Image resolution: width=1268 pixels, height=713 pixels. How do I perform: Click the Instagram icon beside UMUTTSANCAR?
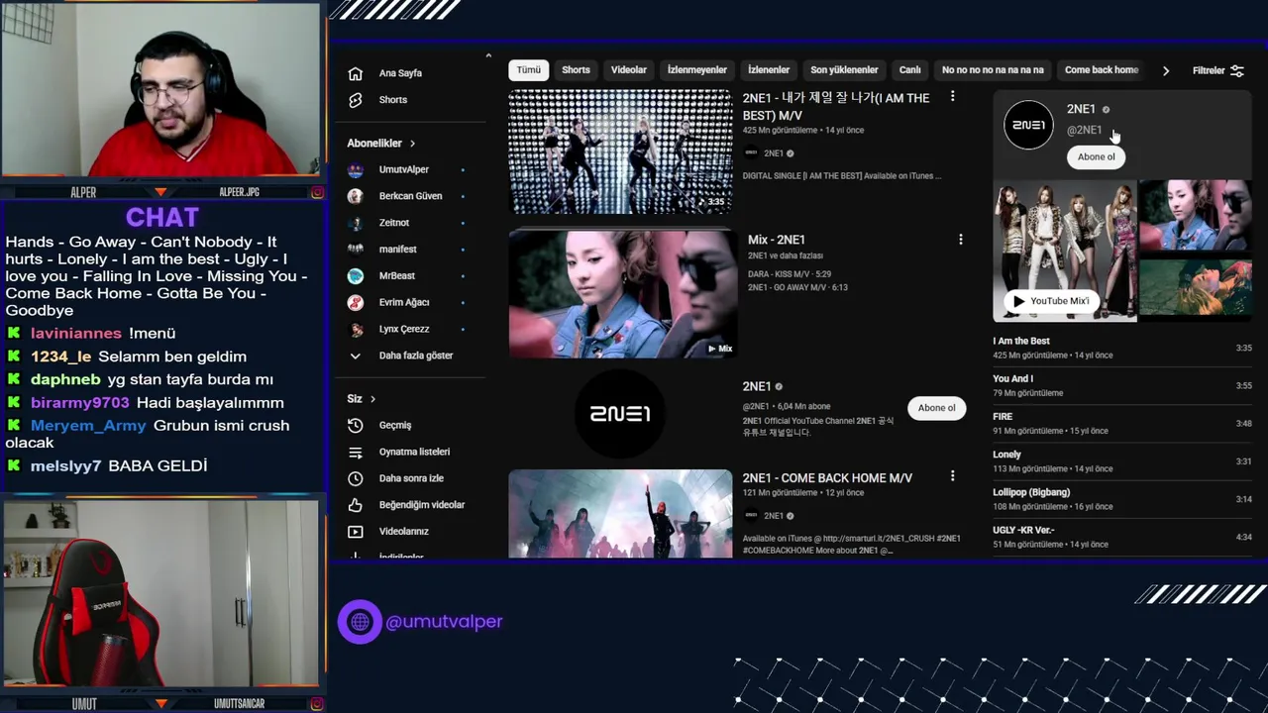[x=317, y=703]
